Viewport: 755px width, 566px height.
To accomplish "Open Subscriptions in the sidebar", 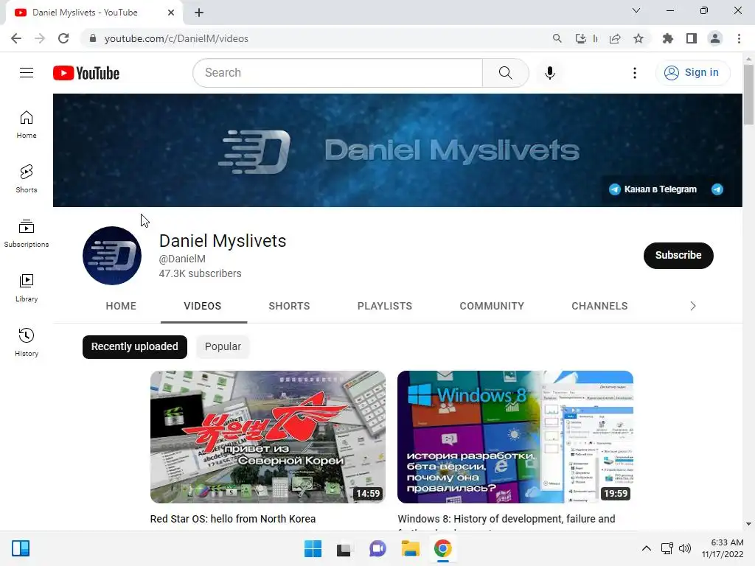I will [x=27, y=234].
